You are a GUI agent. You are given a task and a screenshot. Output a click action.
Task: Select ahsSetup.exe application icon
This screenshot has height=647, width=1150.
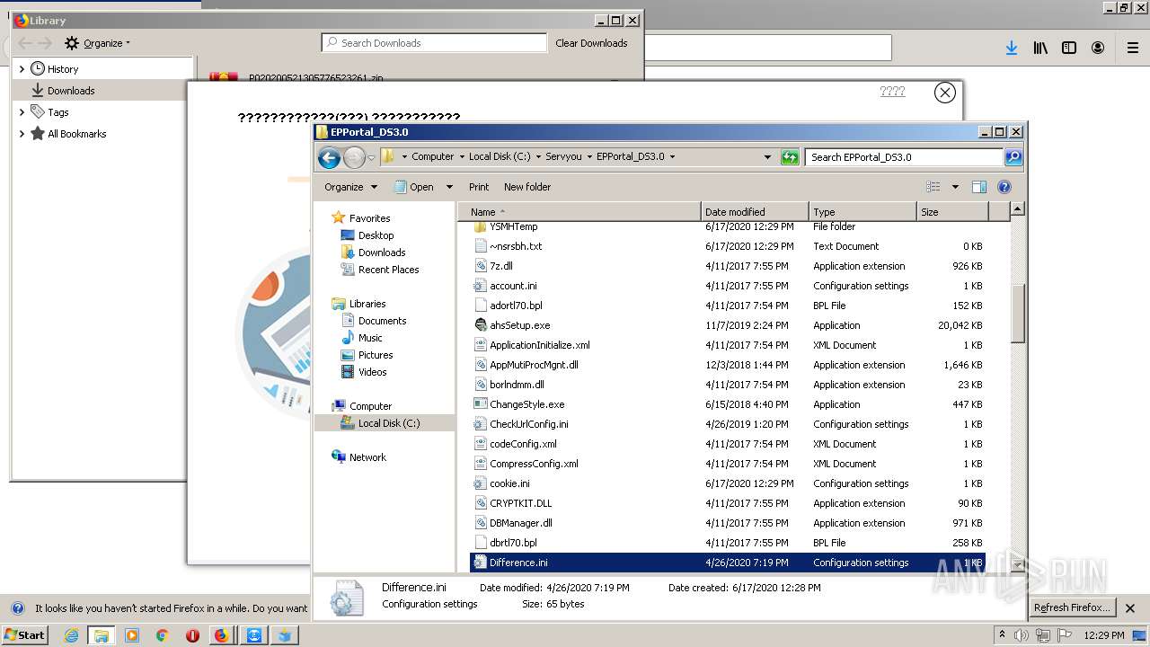pos(481,325)
